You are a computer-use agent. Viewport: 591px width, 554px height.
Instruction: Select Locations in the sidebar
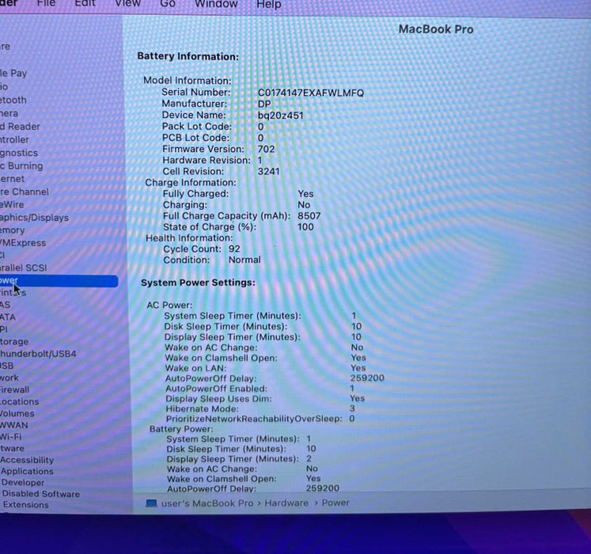click(19, 401)
